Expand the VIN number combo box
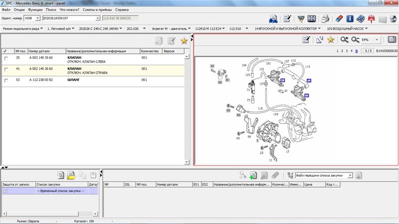The width and height of the screenshot is (399, 224). point(97,18)
